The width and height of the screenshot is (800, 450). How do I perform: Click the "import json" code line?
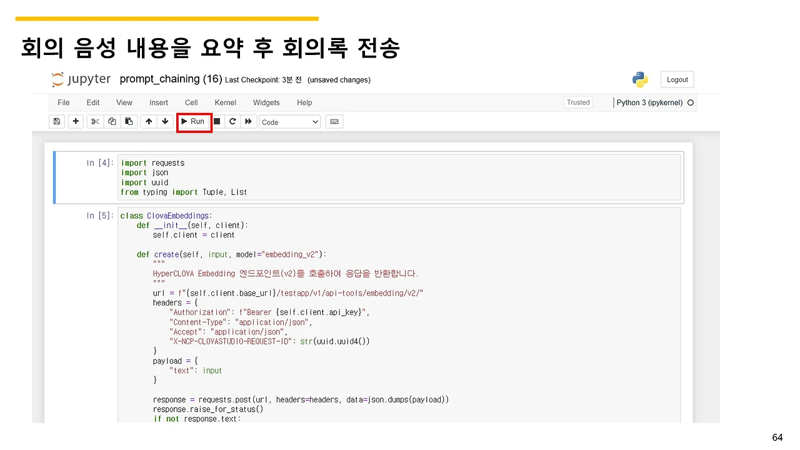coord(144,172)
